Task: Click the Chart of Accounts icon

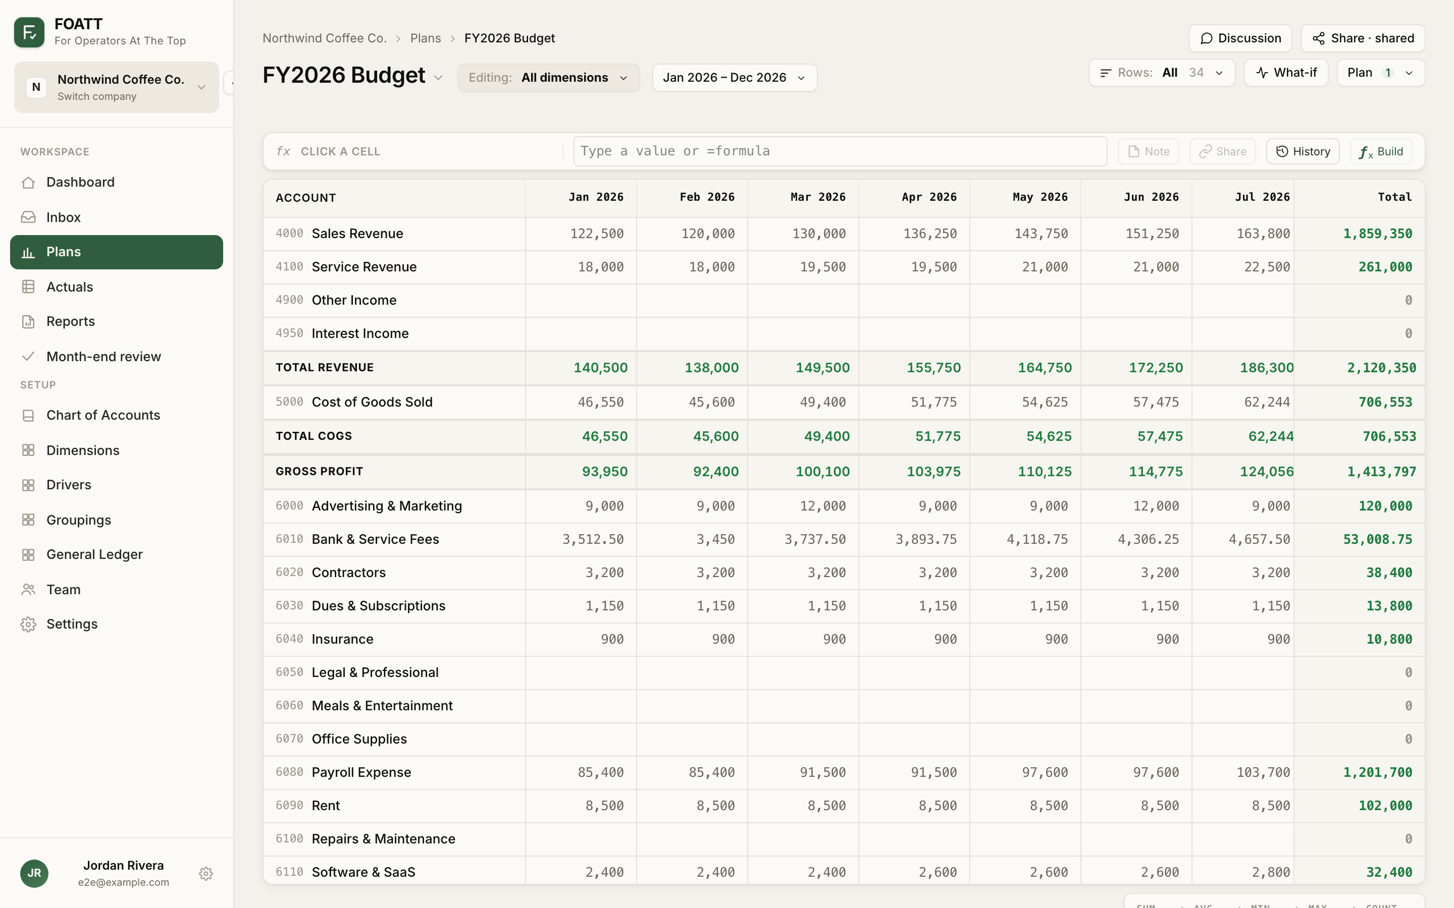Action: pyautogui.click(x=28, y=416)
